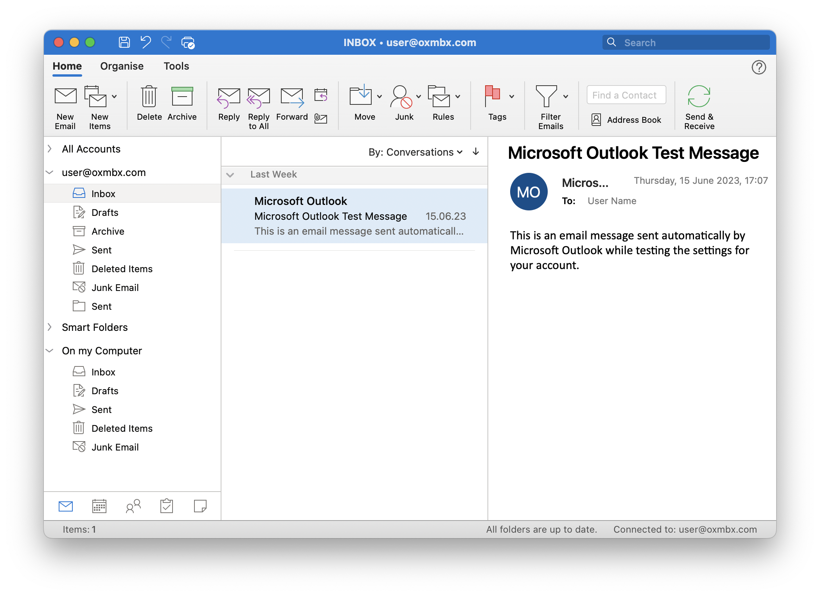Image resolution: width=820 pixels, height=596 pixels.
Task: Click the Archive ribbon icon
Action: pyautogui.click(x=182, y=96)
